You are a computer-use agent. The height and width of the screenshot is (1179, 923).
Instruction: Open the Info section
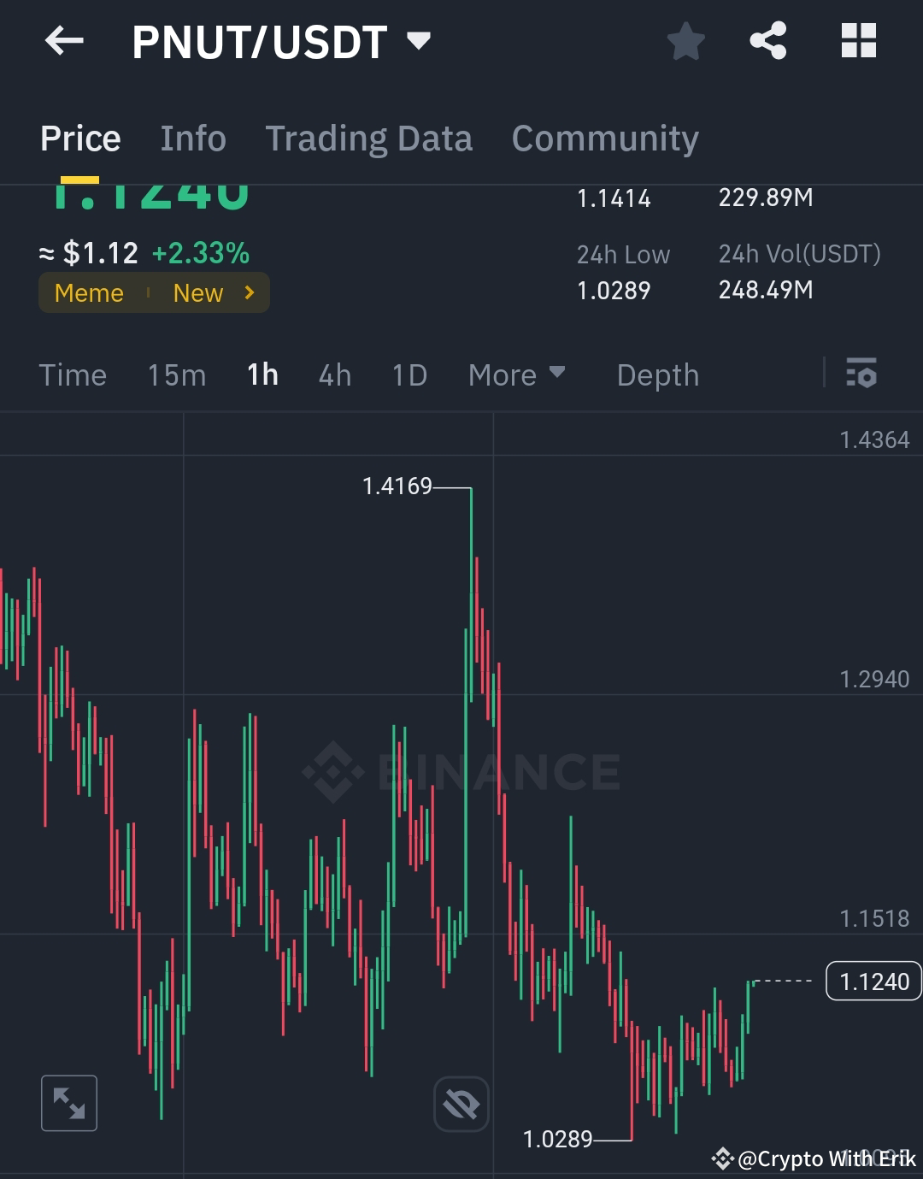click(192, 137)
